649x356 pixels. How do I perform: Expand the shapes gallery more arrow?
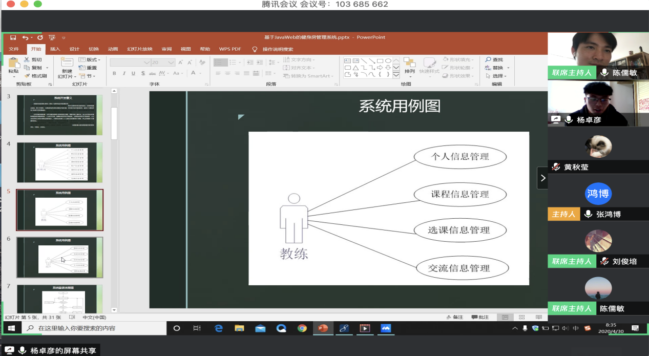[x=396, y=75]
